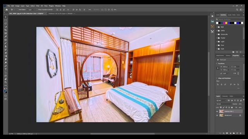Screen dimensions: 248x139
Task: Open the Image menu
Action: point(17,6)
